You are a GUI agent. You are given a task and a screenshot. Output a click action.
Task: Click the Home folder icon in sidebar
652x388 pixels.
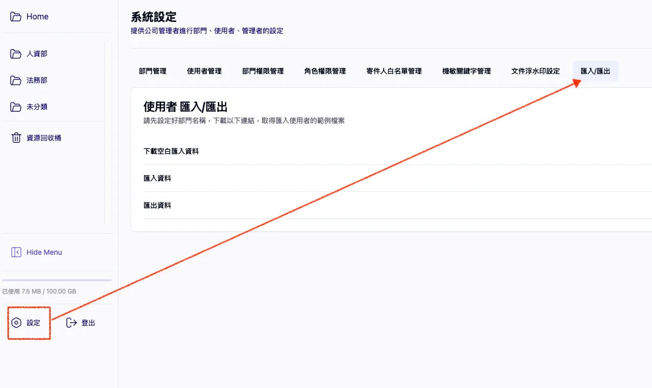pos(16,16)
